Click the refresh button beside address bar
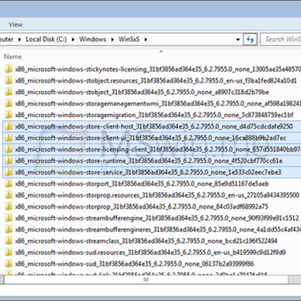 pos(250,40)
